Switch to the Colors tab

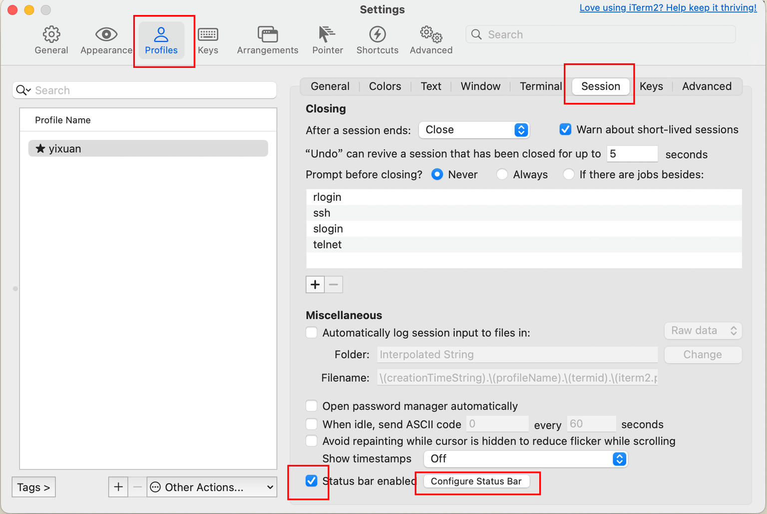coord(385,86)
